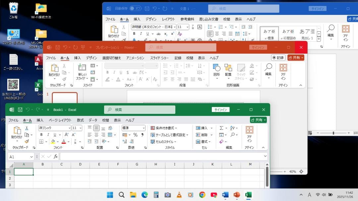Image resolution: width=358 pixels, height=201 pixels.
Task: Open the Excel Page Layout tab
Action: (60, 120)
